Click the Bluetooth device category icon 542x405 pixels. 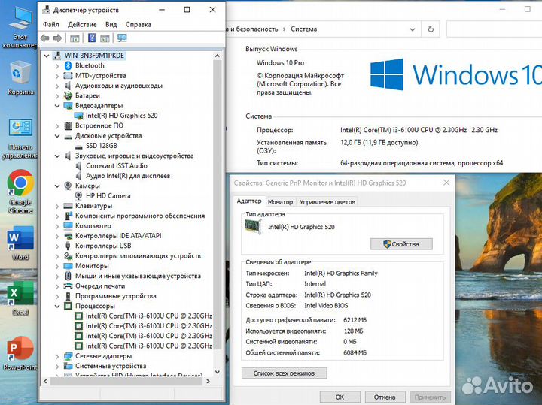point(68,65)
